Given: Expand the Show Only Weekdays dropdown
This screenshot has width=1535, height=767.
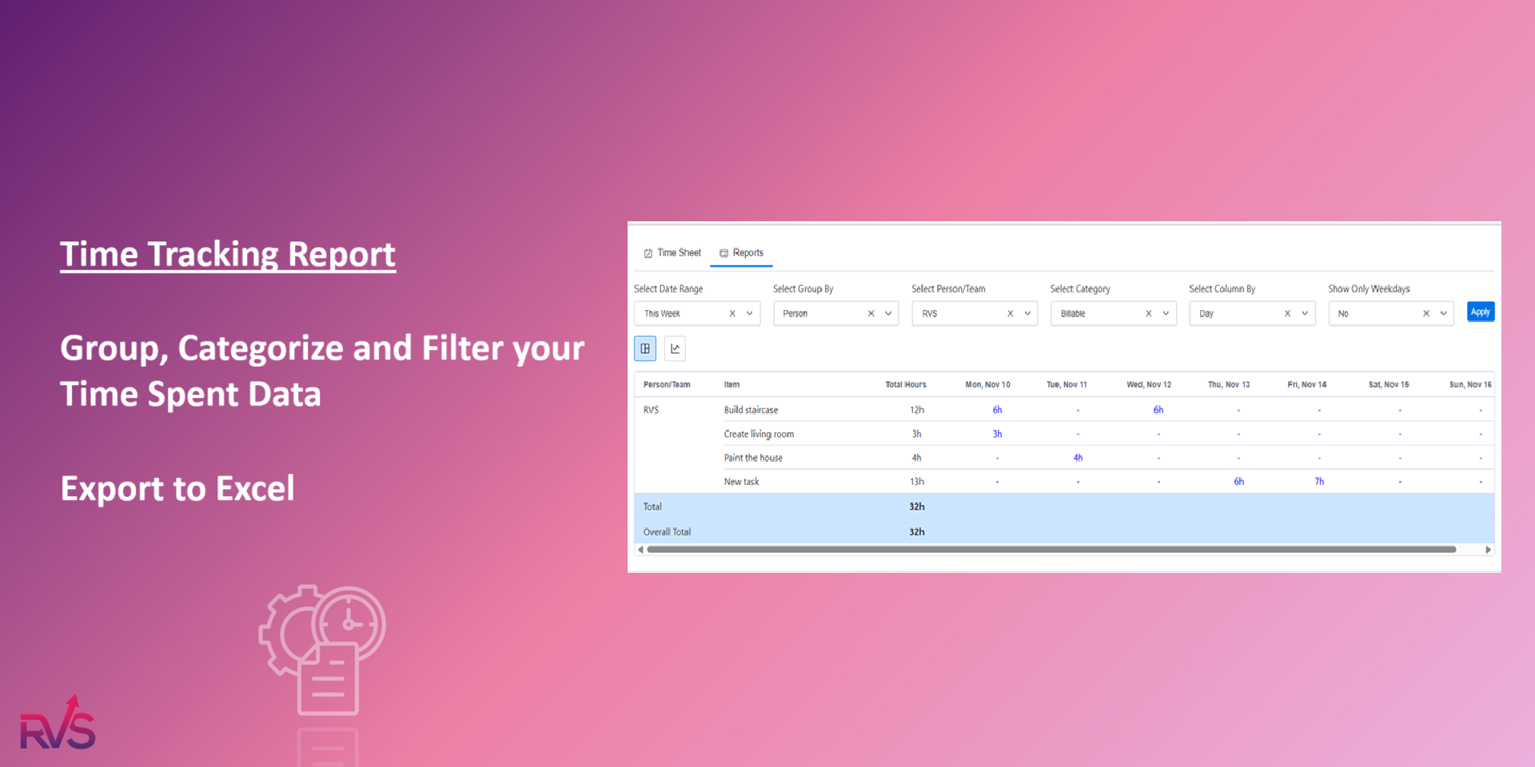Looking at the screenshot, I should tap(1443, 313).
